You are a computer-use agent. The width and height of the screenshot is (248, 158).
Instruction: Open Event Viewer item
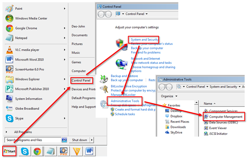(218, 128)
